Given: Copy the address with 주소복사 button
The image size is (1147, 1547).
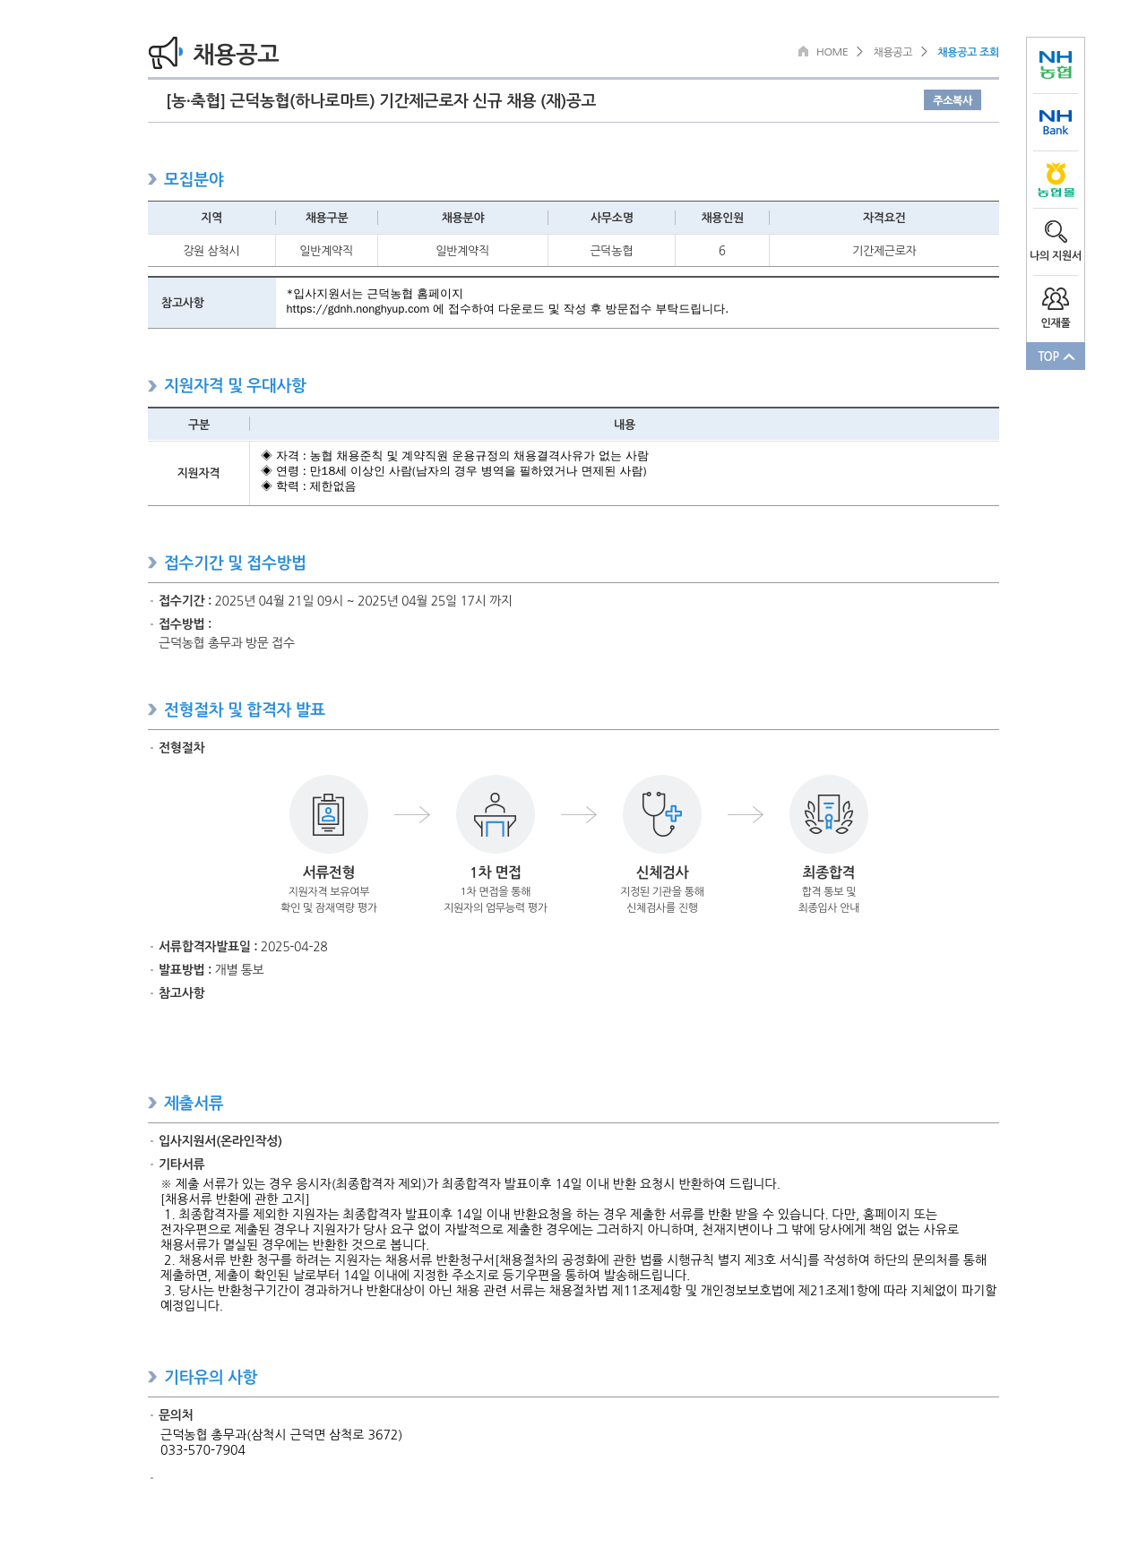Looking at the screenshot, I should (952, 100).
